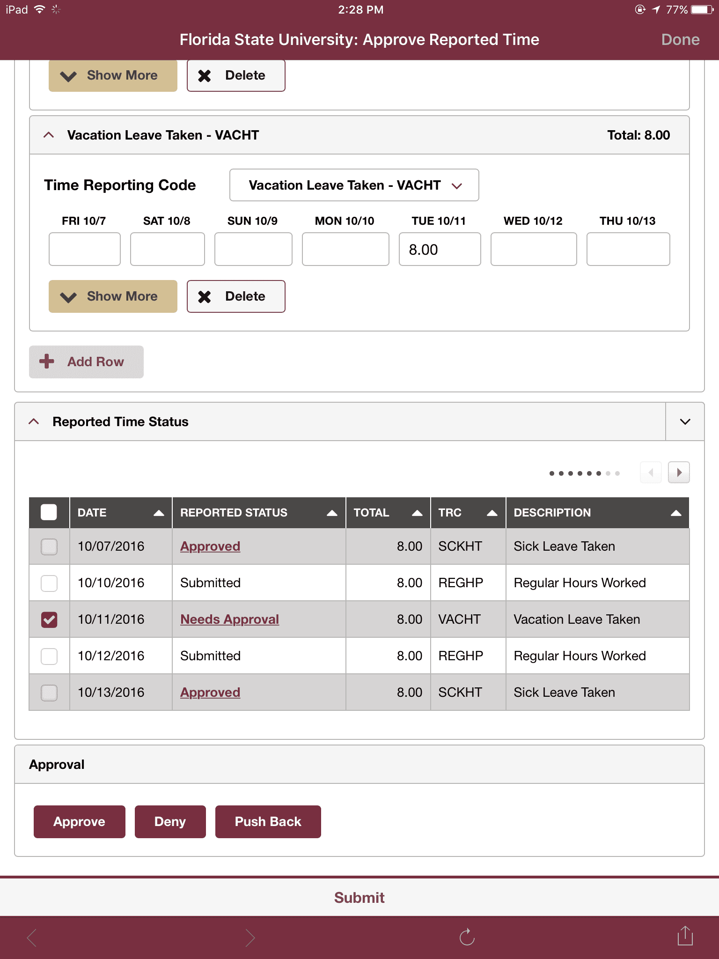Reload the page with refresh icon
This screenshot has height=959, width=719.
[467, 937]
